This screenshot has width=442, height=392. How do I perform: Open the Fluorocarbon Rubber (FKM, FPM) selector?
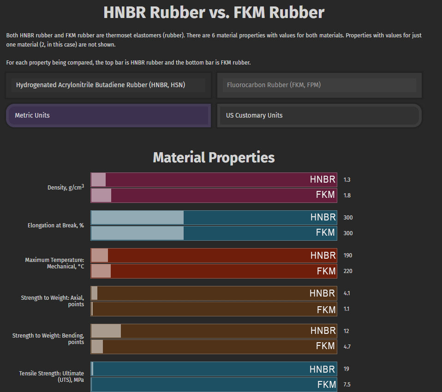pos(319,85)
